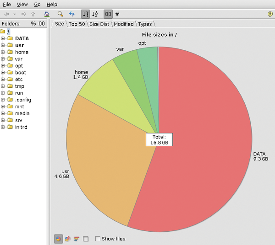Go forward with the right arrow icon
Viewport: 275px width, 245px height.
point(24,14)
